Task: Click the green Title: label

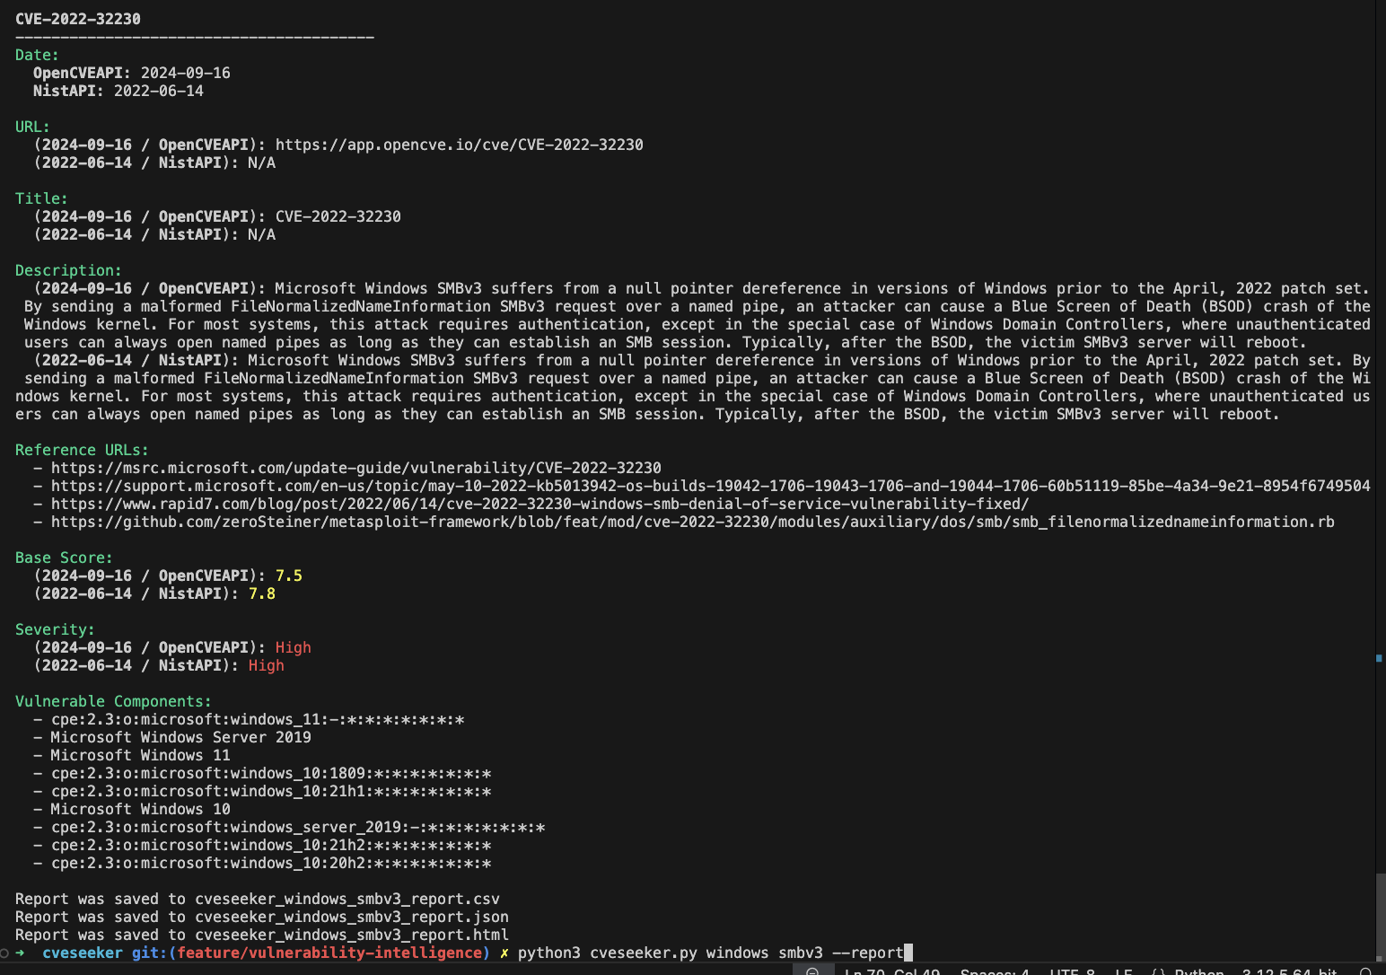Action: coord(41,198)
